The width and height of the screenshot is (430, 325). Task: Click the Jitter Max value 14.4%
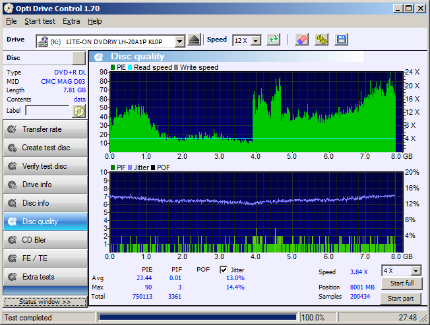pos(235,287)
